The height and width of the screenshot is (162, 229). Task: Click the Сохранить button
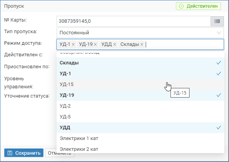click(x=24, y=153)
